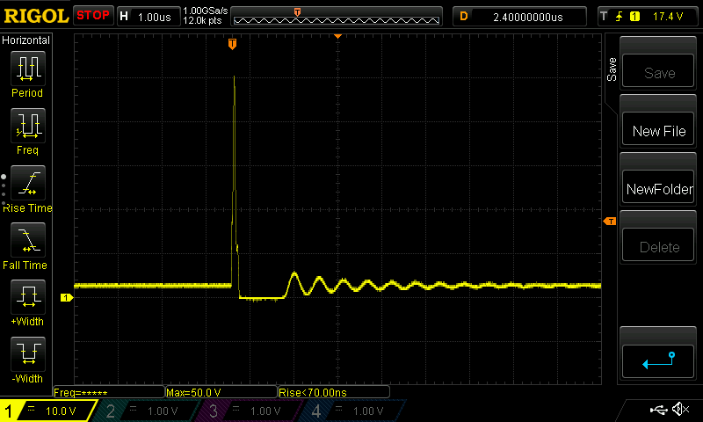Select channel 4 tab
The height and width of the screenshot is (422, 703).
pyautogui.click(x=354, y=411)
